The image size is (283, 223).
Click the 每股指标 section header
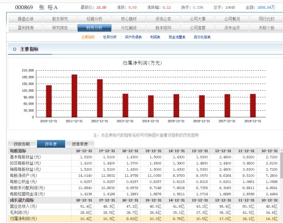[18, 151]
